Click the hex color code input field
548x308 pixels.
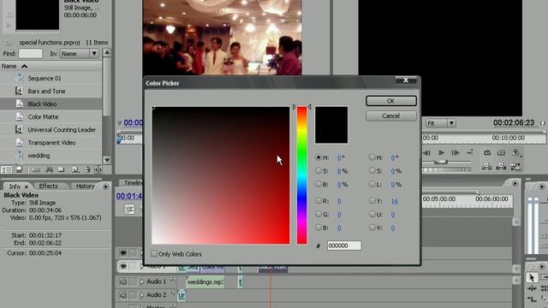tap(344, 246)
